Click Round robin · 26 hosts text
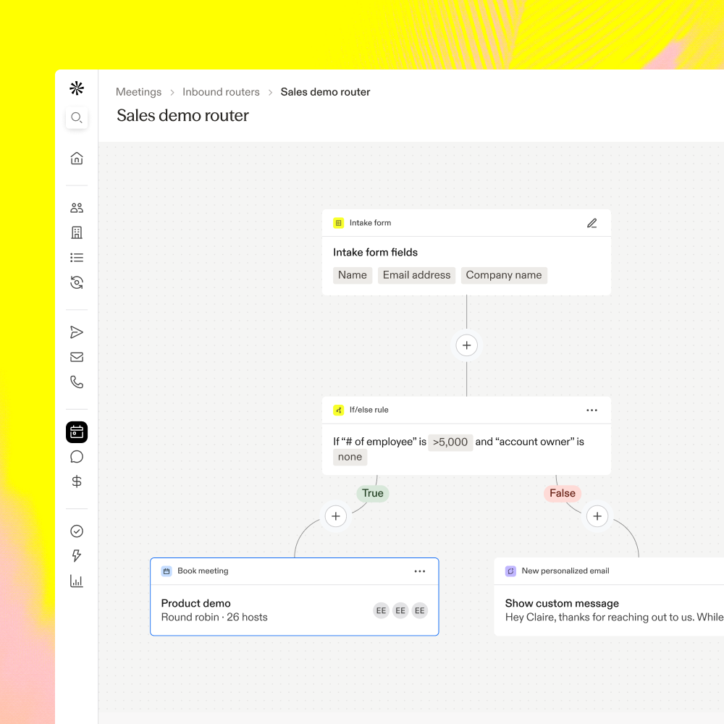The width and height of the screenshot is (724, 724). tap(214, 618)
